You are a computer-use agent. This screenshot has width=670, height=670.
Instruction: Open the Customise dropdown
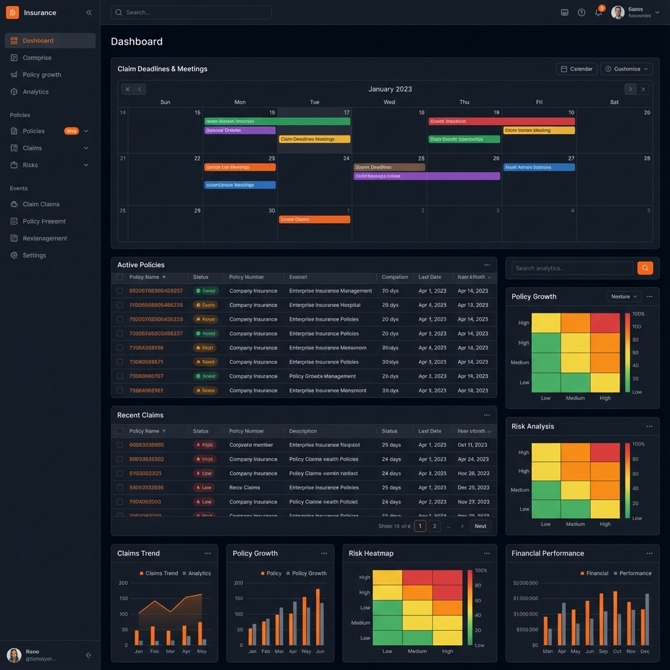[x=626, y=69]
